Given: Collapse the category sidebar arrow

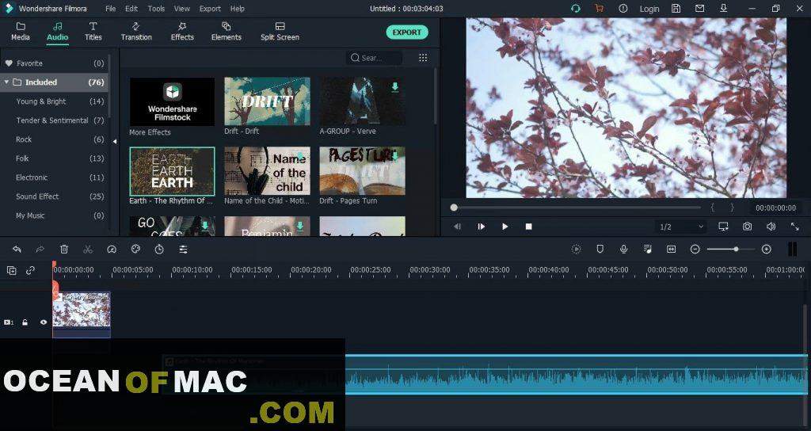Looking at the screenshot, I should point(115,141).
